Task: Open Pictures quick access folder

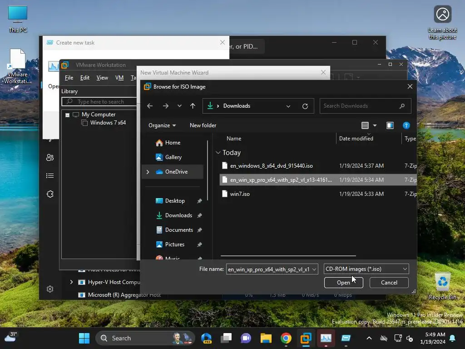Action: coord(175,244)
